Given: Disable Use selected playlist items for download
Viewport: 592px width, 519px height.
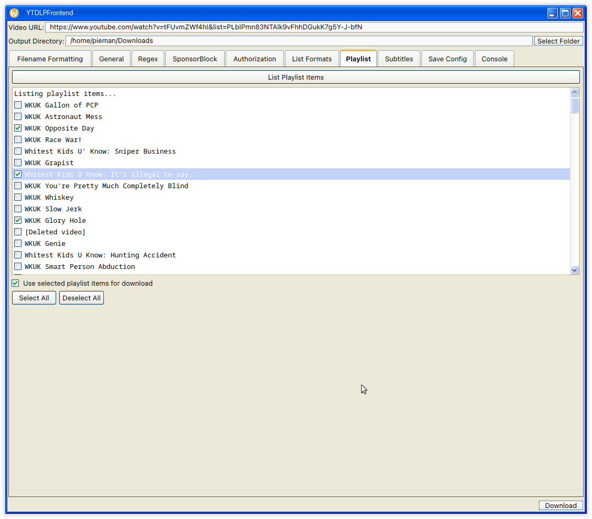Looking at the screenshot, I should pos(15,283).
